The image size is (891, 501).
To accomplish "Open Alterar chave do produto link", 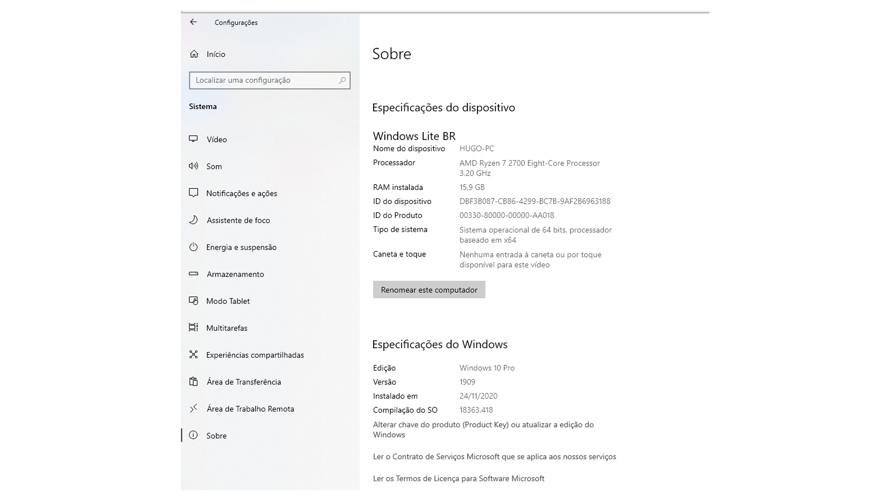I will 483,430.
